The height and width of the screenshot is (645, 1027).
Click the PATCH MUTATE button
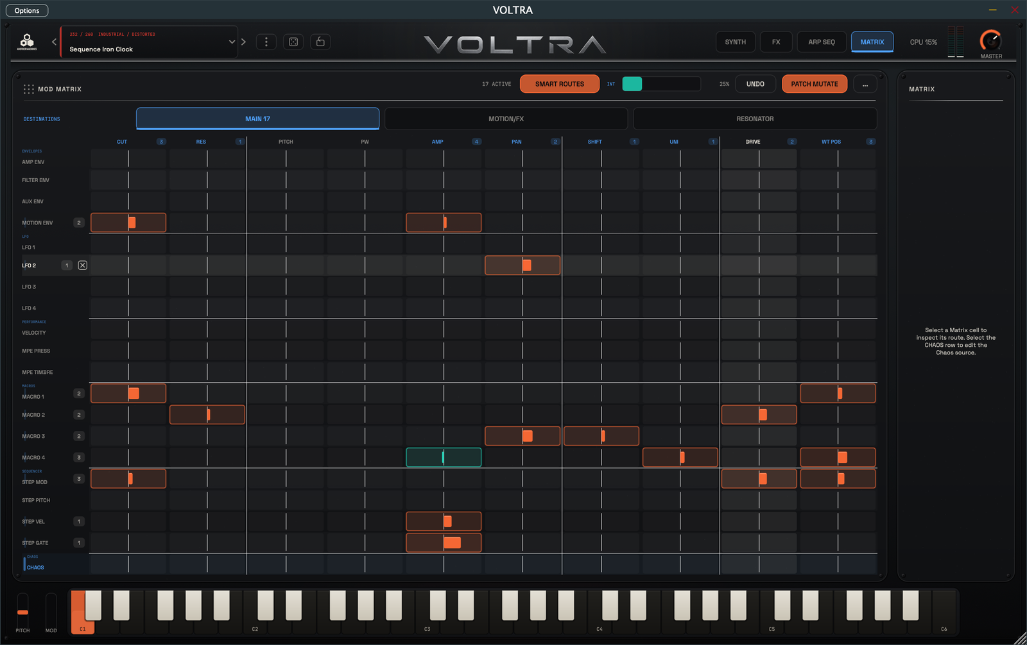(x=815, y=84)
